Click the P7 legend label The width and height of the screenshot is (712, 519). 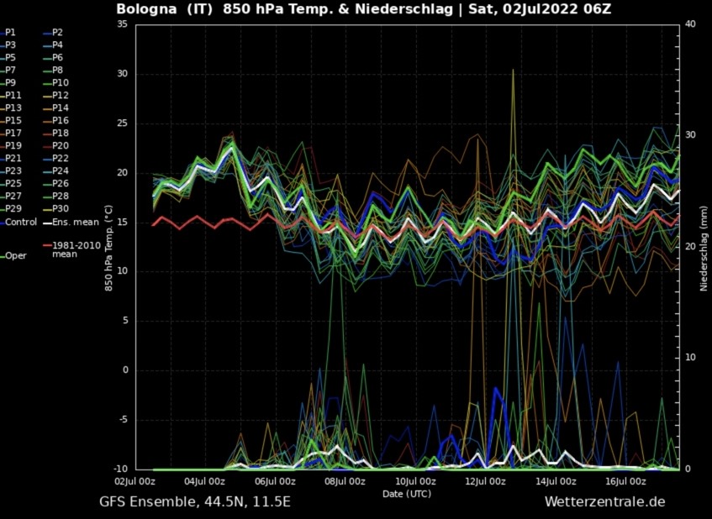[8, 71]
